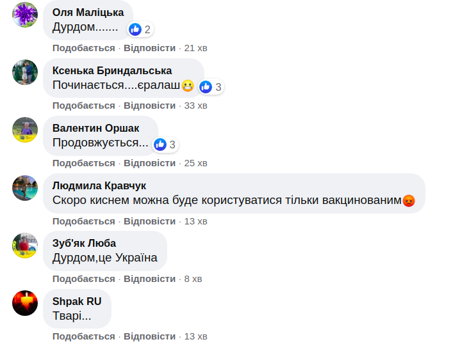Click like reaction icon on 'Дурдом.......' comment
469x344 pixels.
point(135,29)
